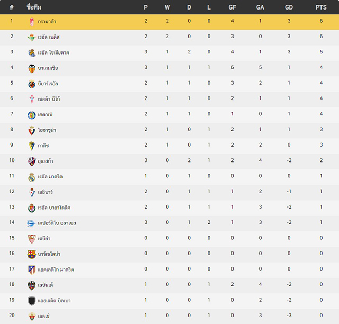This screenshot has width=339, height=324.
Task: Click the Elche crest in row 20
Action: pyautogui.click(x=32, y=316)
